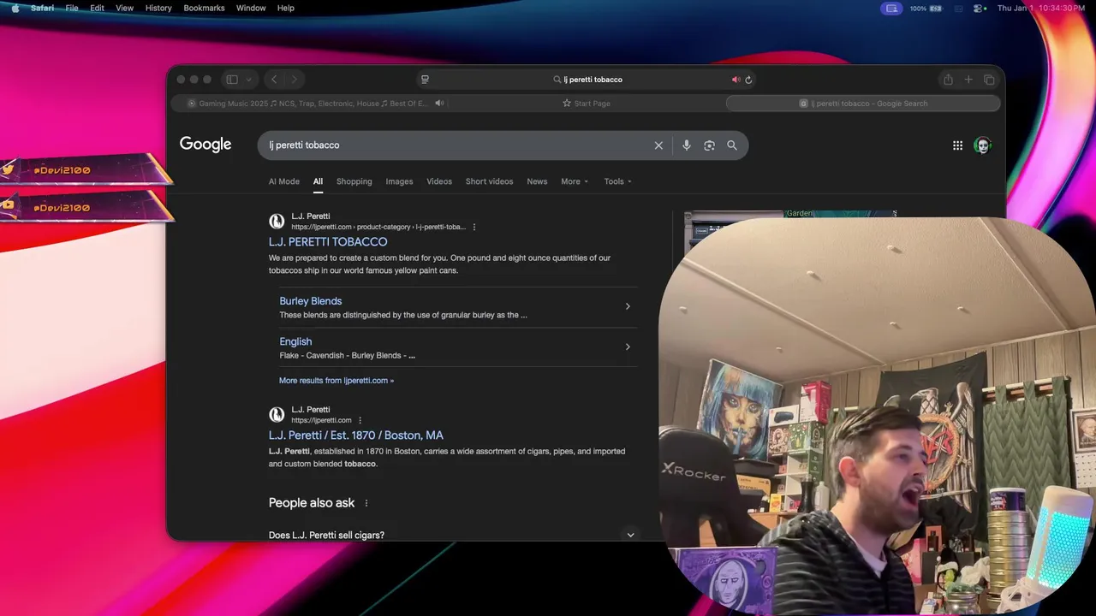The image size is (1096, 616).
Task: Click the Google logo
Action: click(x=205, y=145)
